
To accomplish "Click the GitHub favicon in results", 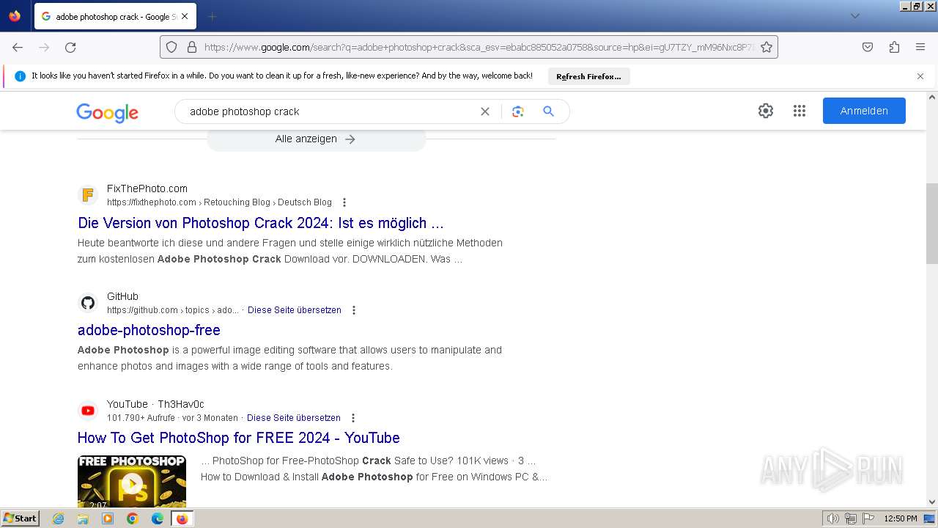I will (x=88, y=303).
